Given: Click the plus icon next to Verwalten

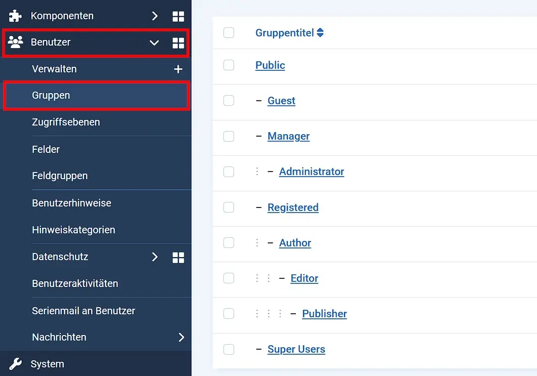Looking at the screenshot, I should point(178,68).
